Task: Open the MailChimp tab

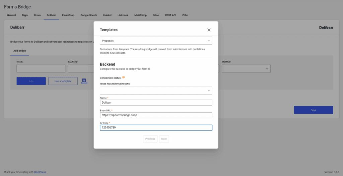Action: 140,15
